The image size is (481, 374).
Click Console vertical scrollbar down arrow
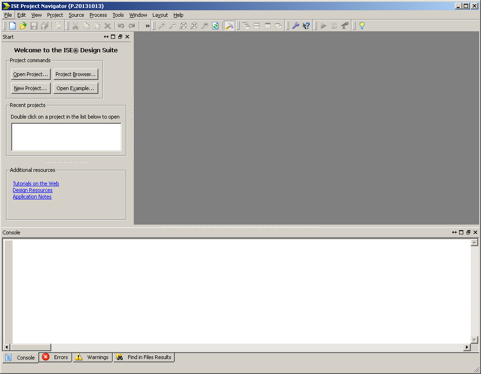474,339
